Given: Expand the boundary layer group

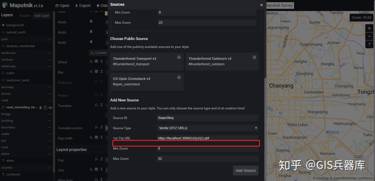Looking at the screenshot, I should [50, 128].
